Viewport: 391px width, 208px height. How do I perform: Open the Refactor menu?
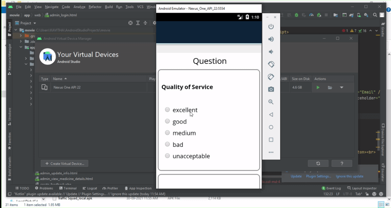point(95,7)
